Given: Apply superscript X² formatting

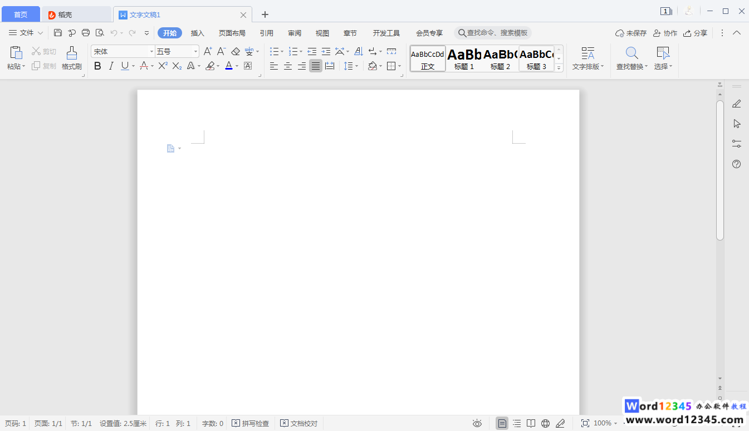Looking at the screenshot, I should tap(163, 66).
